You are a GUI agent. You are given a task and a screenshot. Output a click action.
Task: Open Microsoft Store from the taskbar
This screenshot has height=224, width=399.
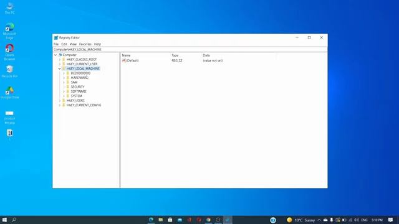pos(170,220)
